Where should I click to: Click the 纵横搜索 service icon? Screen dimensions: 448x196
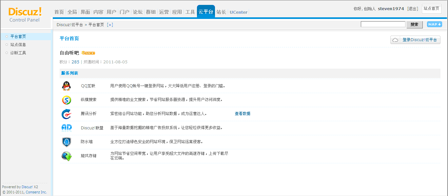click(x=66, y=100)
